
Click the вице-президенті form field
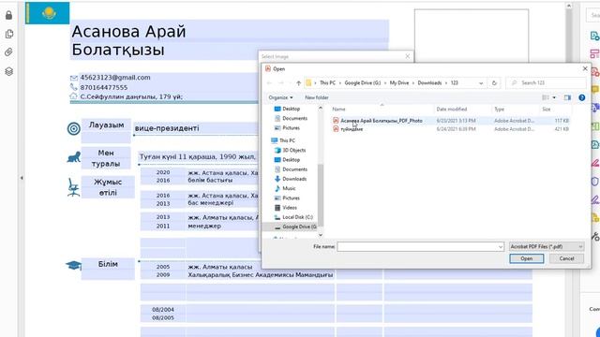pyautogui.click(x=167, y=128)
